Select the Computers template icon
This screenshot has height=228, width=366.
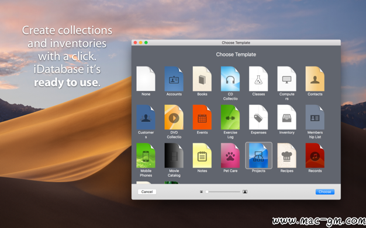coord(286,79)
